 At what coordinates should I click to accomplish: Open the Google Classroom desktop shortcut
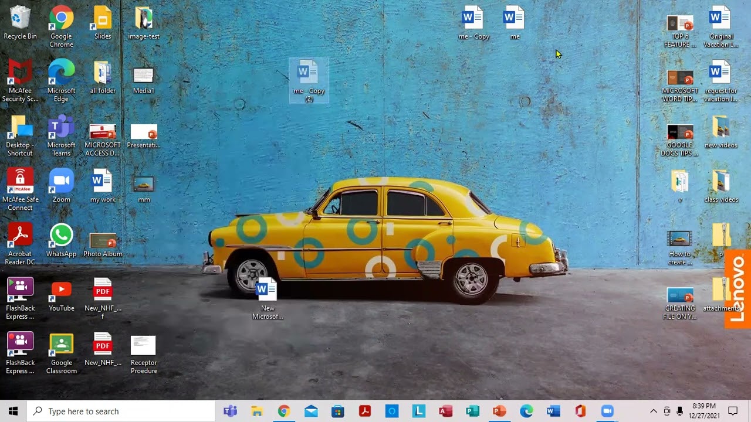click(x=61, y=353)
